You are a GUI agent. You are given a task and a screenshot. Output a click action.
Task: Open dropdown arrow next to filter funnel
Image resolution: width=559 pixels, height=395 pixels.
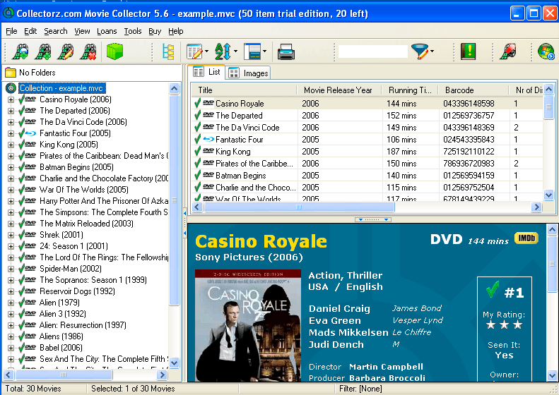432,51
